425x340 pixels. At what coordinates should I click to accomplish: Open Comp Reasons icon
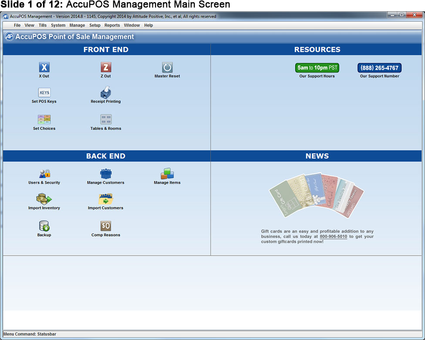106,226
